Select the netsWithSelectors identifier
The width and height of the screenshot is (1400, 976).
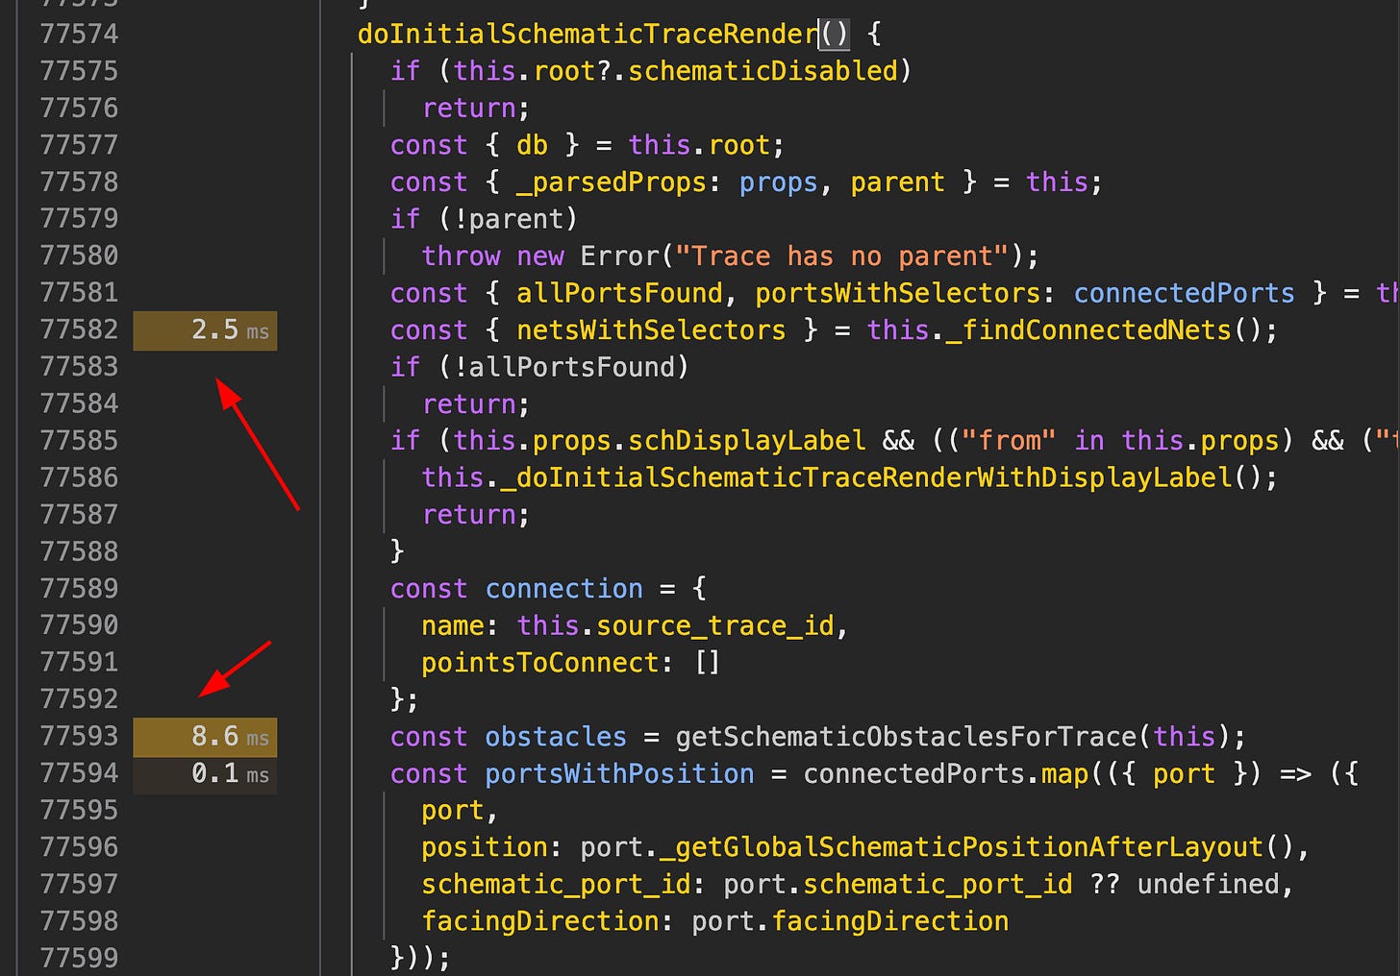[x=651, y=330]
